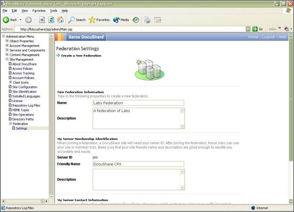Open the License page link

(x=17, y=101)
